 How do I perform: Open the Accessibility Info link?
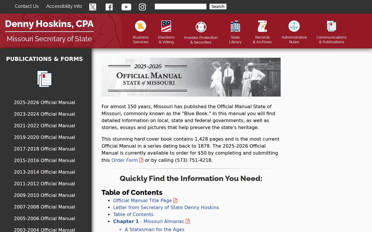tap(64, 6)
